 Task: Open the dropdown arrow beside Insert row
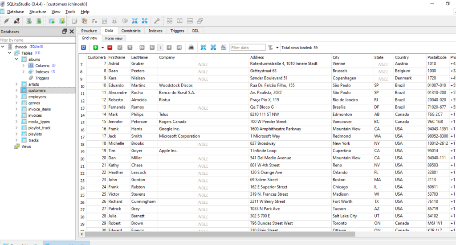tap(102, 47)
